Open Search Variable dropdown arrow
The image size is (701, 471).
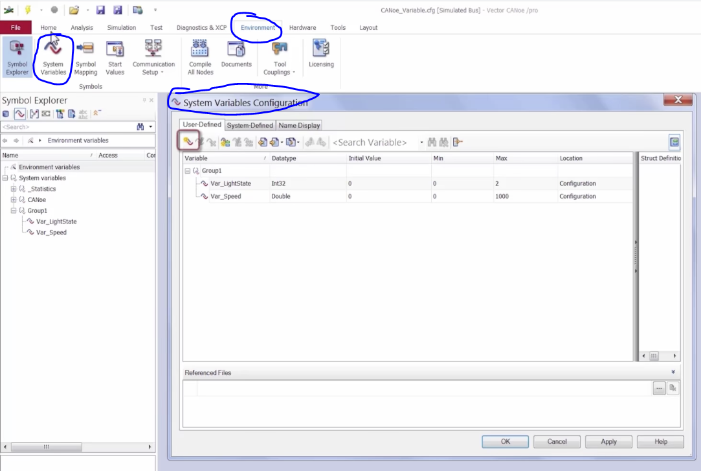point(421,143)
